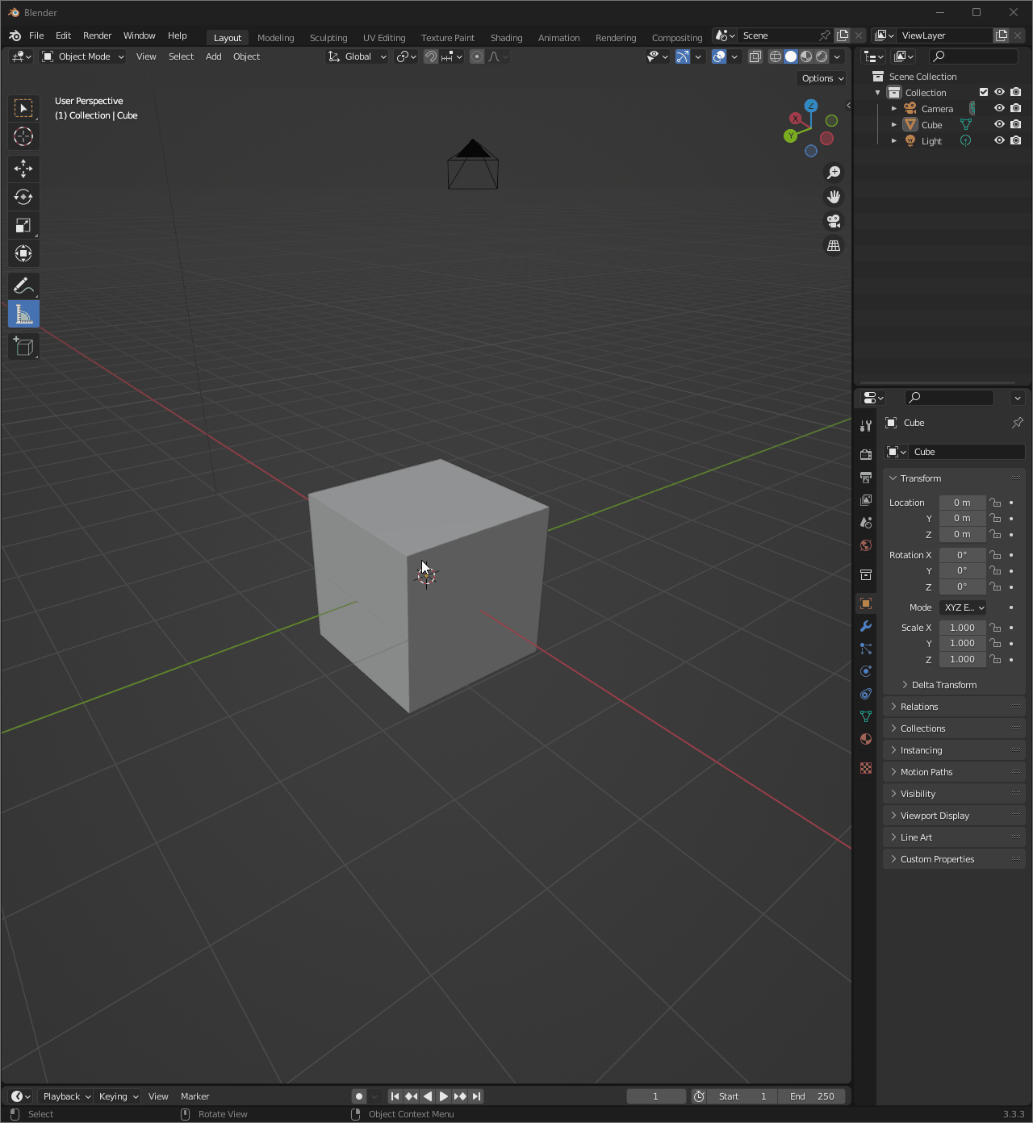This screenshot has height=1123, width=1033.
Task: Select the Move tool
Action: point(23,169)
